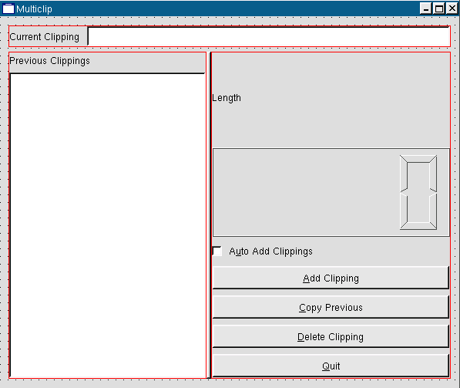Grab the splitter between list and Length panel

(x=209, y=215)
